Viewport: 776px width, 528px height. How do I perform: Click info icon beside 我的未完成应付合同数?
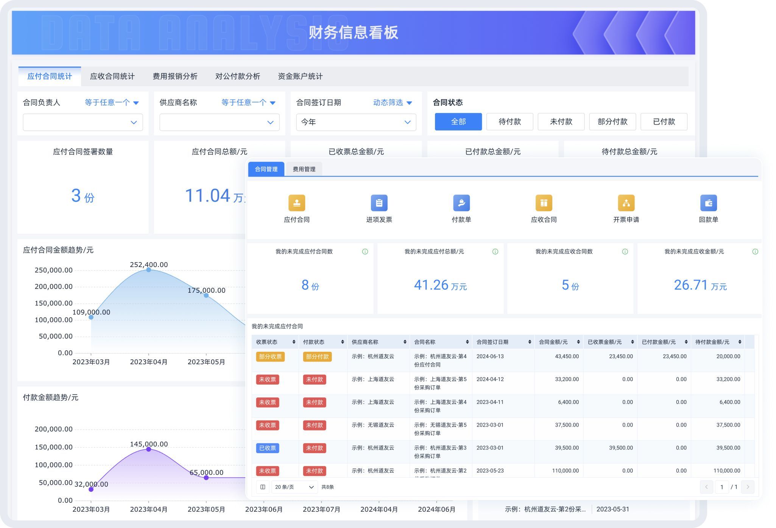[365, 252]
